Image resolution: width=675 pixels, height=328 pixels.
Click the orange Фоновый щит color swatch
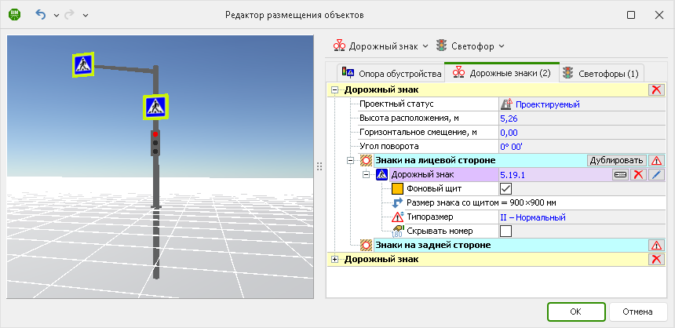tap(397, 188)
